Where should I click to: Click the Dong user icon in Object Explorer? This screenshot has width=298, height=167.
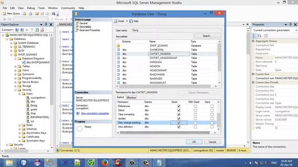[28, 105]
